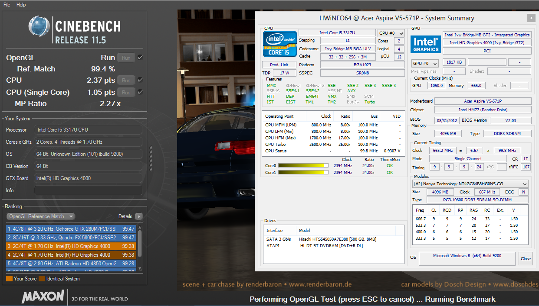Click the Acer Aspire V5-571P motherboard field
The image size is (539, 306).
483,101
